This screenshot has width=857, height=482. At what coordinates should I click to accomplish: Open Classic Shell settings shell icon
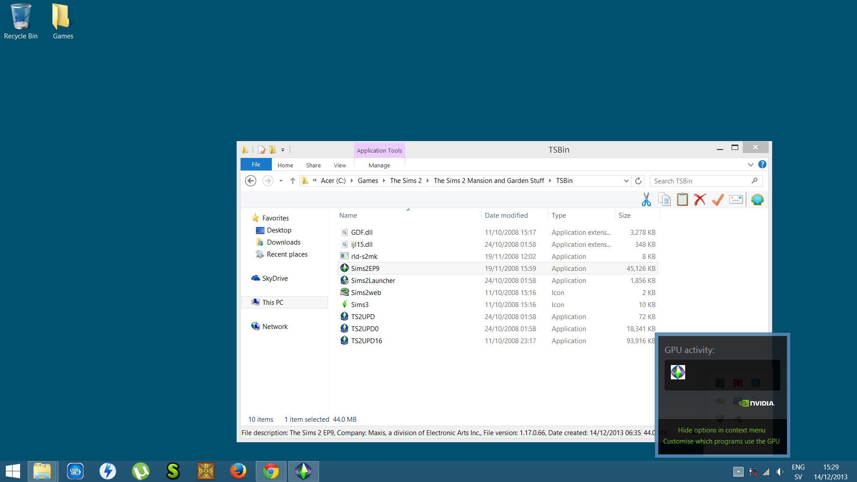click(757, 199)
